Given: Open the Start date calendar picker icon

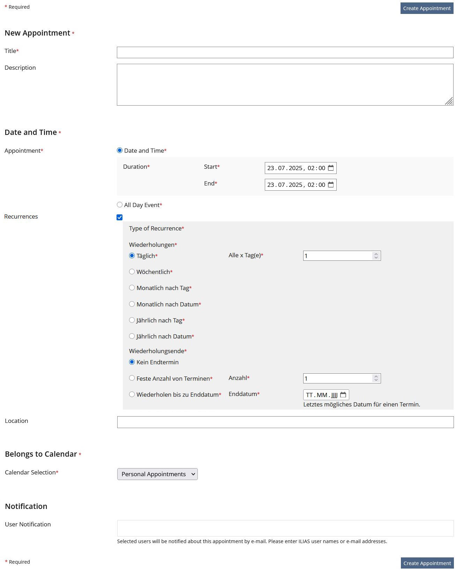Looking at the screenshot, I should (331, 168).
